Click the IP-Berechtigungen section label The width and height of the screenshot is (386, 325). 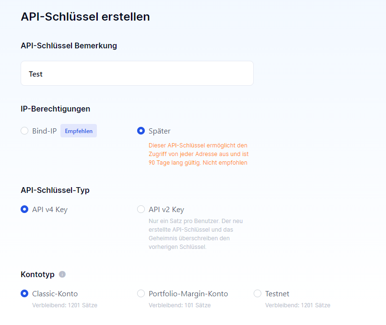point(56,109)
